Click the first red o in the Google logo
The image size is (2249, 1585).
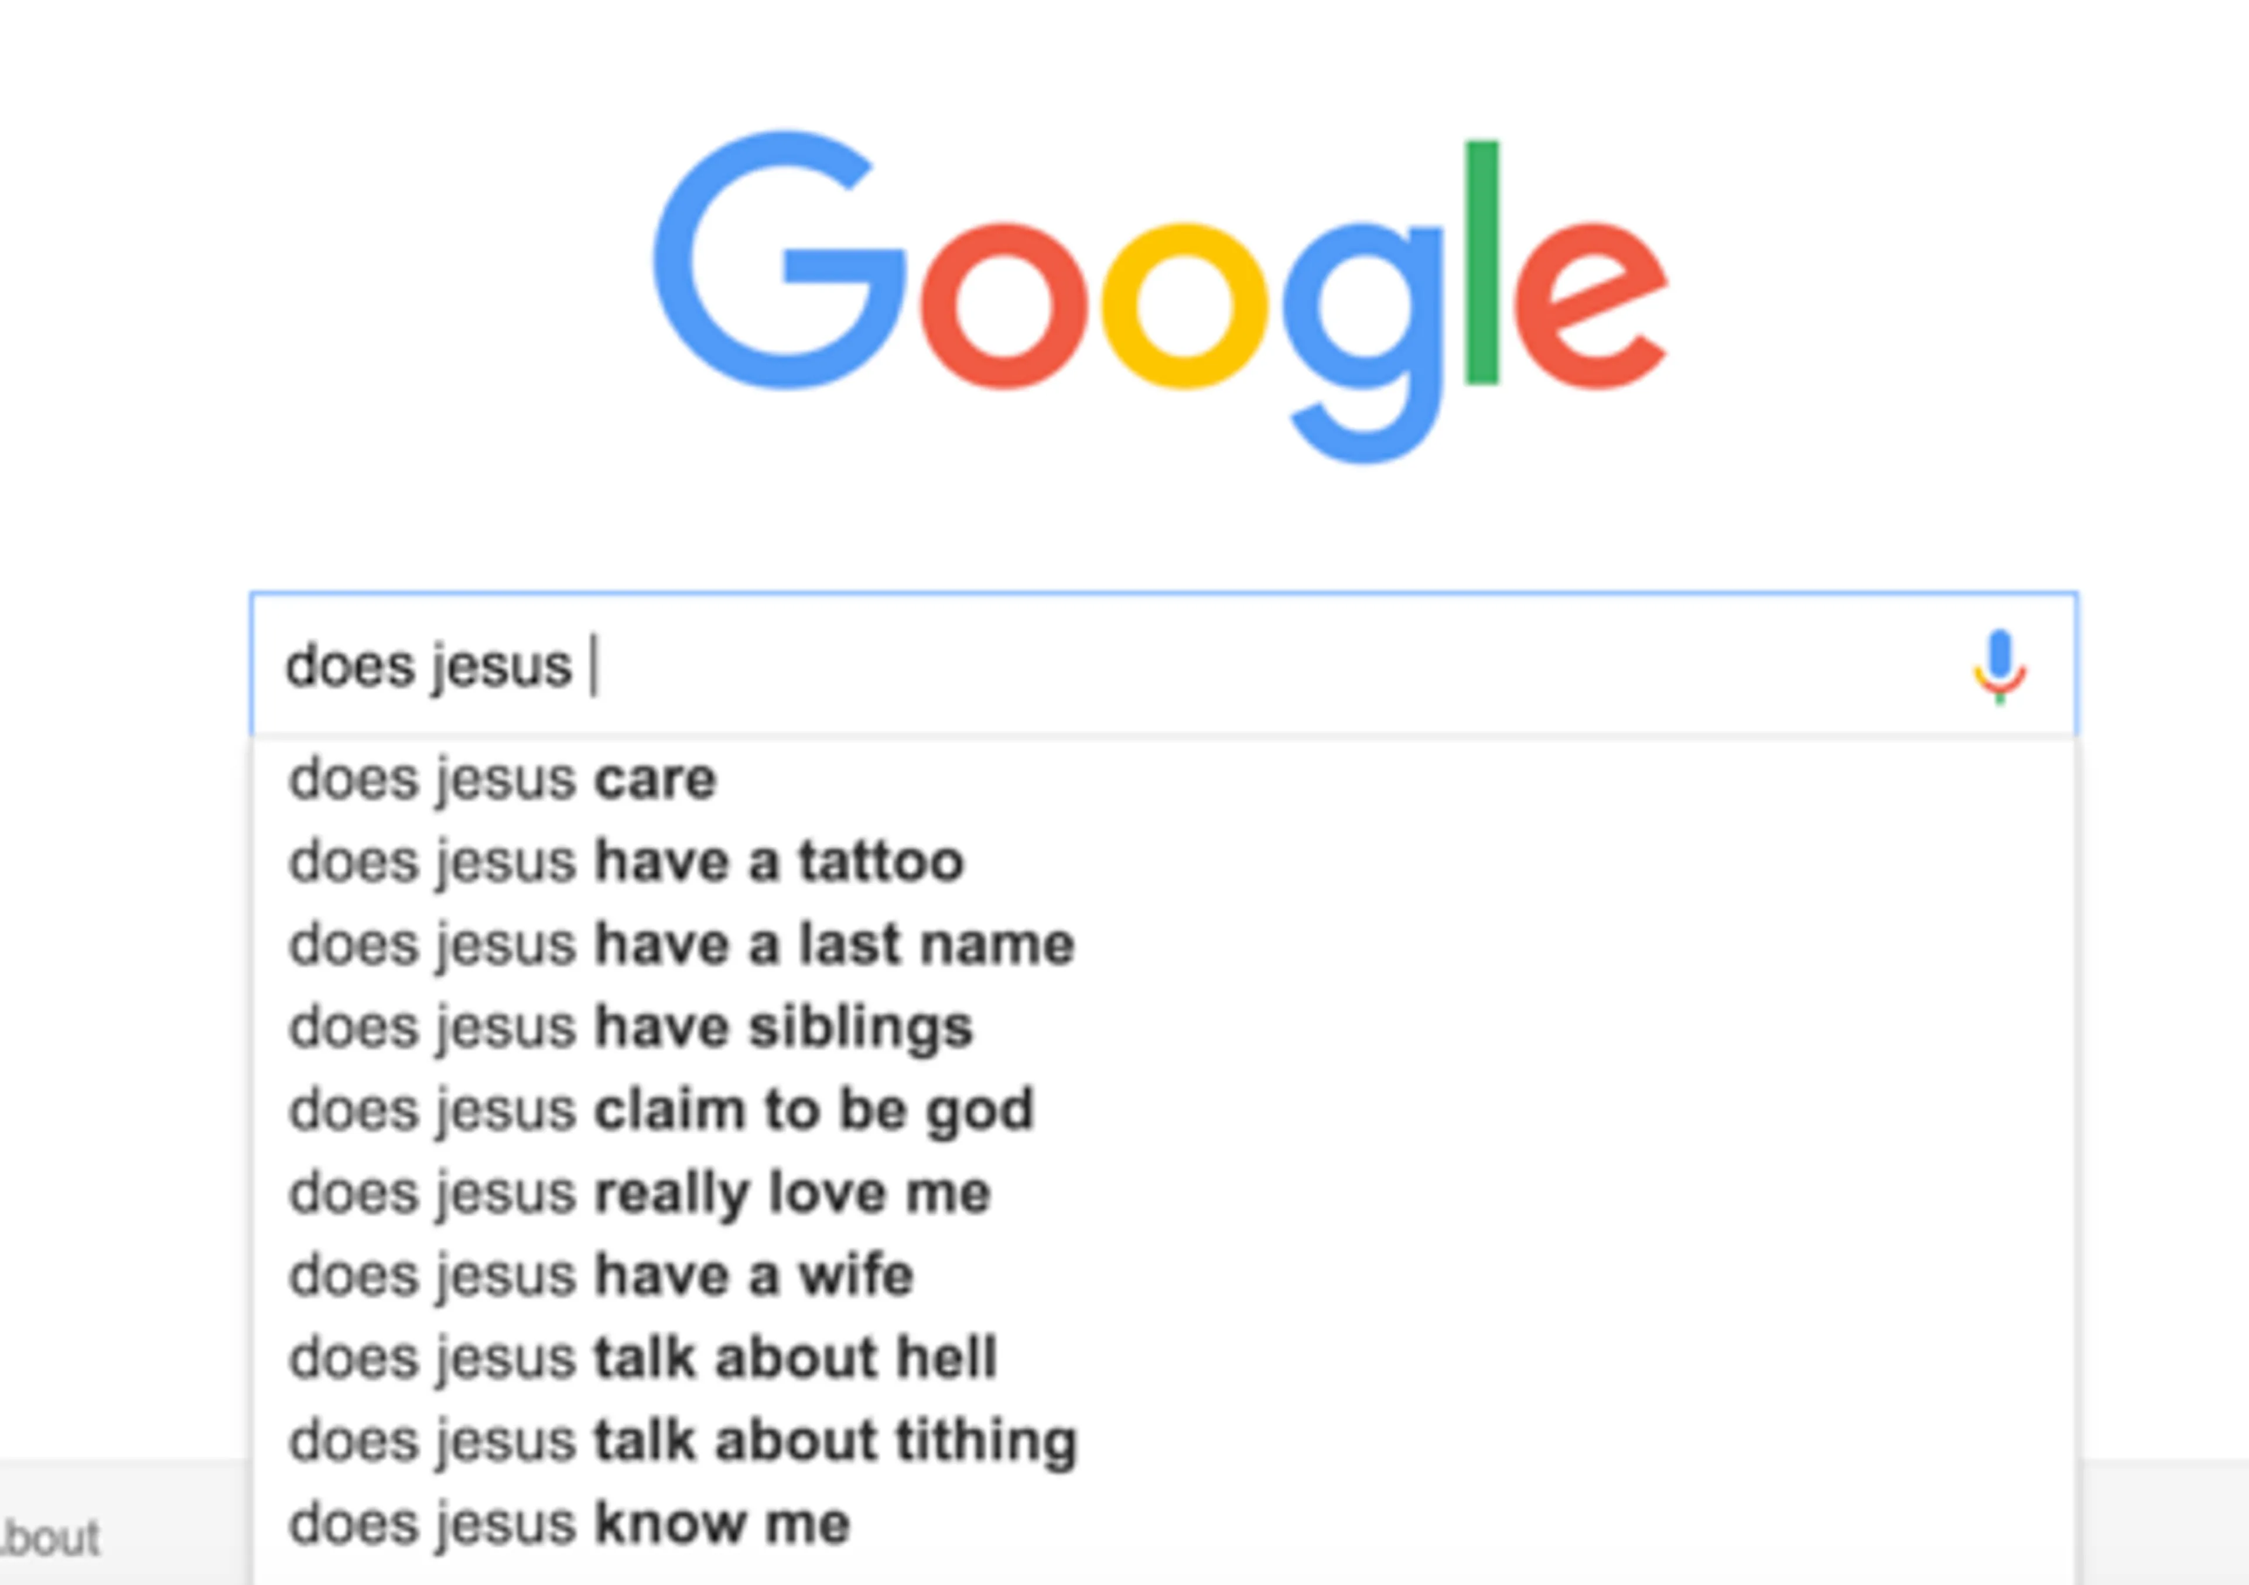coord(1003,306)
